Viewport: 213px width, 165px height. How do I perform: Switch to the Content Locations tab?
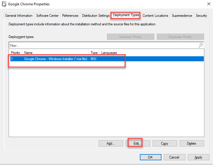(x=155, y=16)
